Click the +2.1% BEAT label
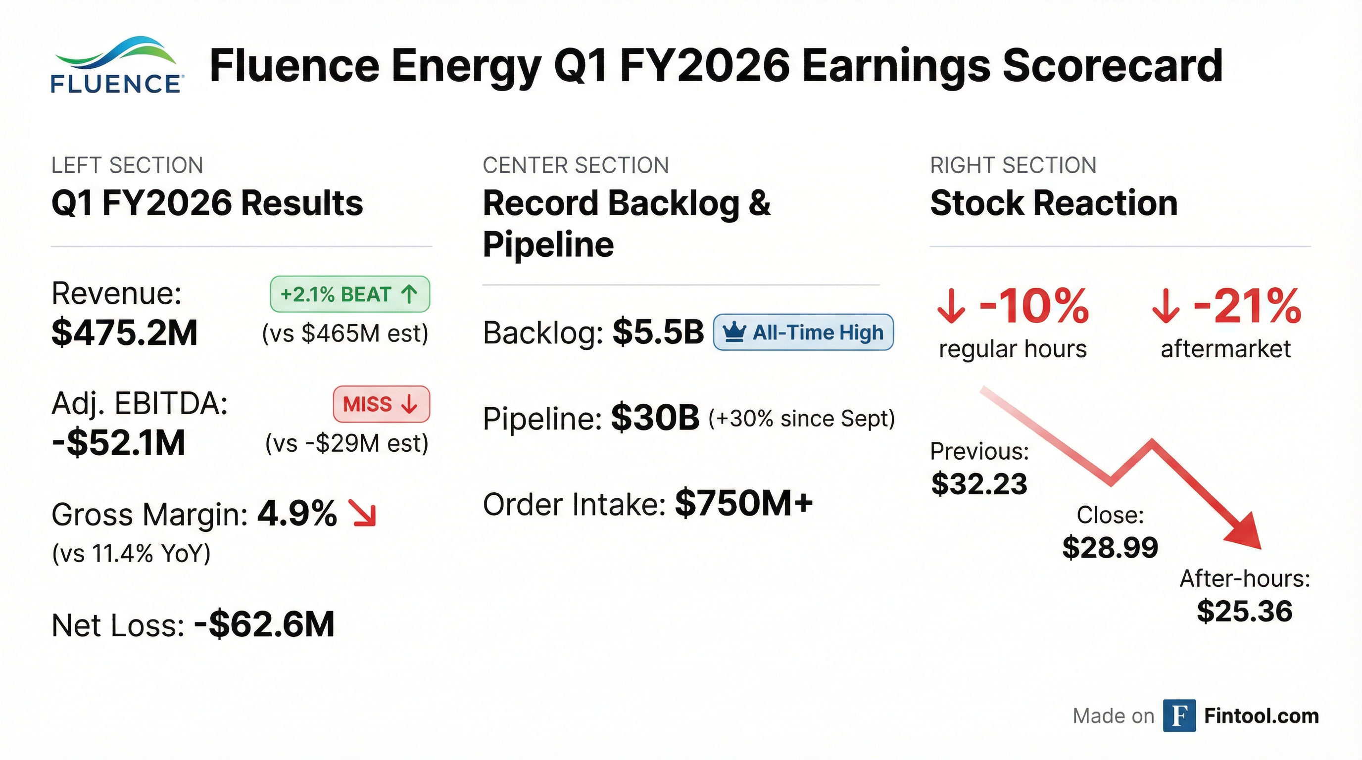Image resolution: width=1362 pixels, height=760 pixels. tap(336, 294)
